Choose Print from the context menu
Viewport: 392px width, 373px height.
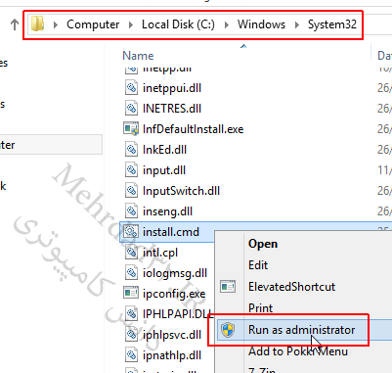click(260, 307)
